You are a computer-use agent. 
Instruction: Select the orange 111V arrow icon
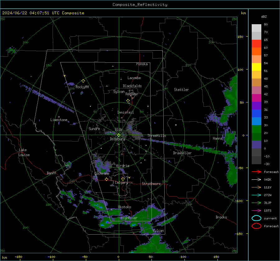tap(256, 187)
